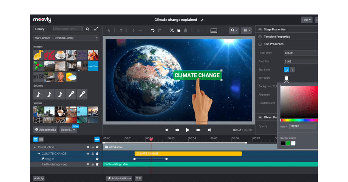Collapse the Introduction clip tree
Screen dimensions: 348x182
point(35,147)
